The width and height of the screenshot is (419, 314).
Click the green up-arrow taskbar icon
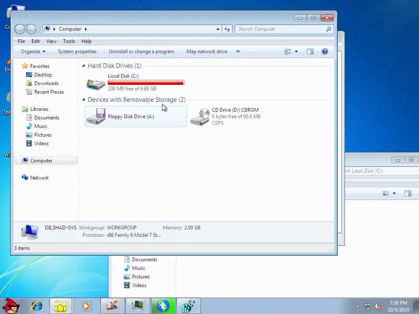163,306
